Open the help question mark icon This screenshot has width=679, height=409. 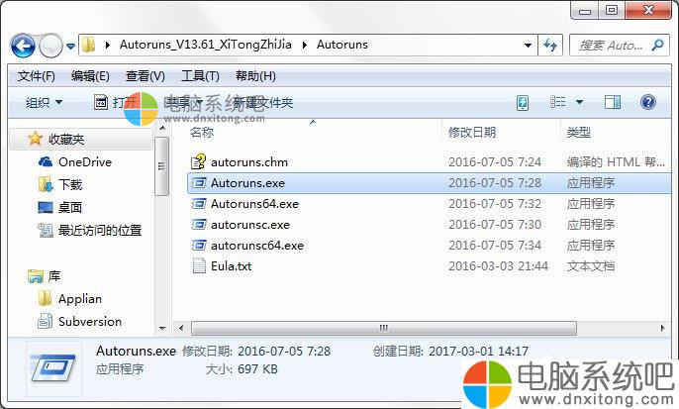coord(647,103)
